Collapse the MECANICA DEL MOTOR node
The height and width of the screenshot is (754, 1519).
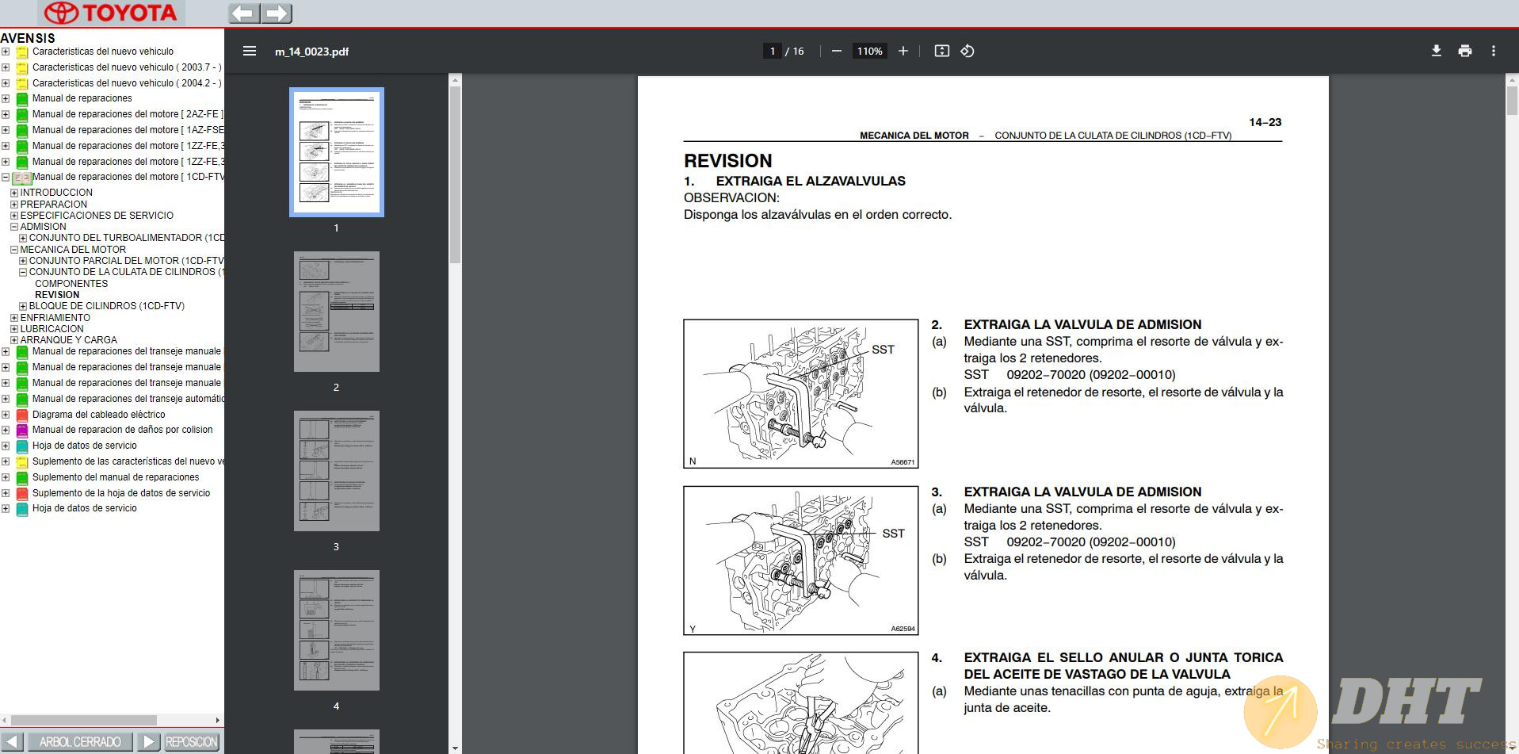click(x=14, y=250)
